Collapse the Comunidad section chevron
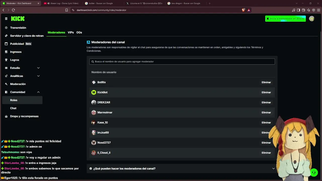Image resolution: width=322 pixels, height=181 pixels. [38, 92]
